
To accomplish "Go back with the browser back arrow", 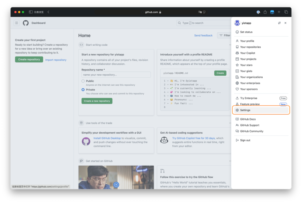I will point(48,12).
